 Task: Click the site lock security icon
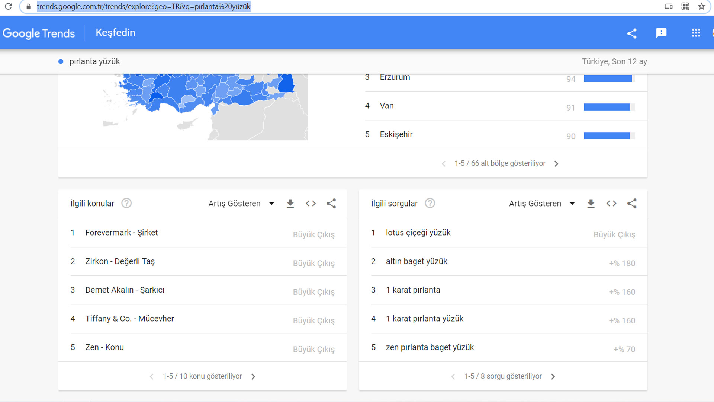coord(29,6)
